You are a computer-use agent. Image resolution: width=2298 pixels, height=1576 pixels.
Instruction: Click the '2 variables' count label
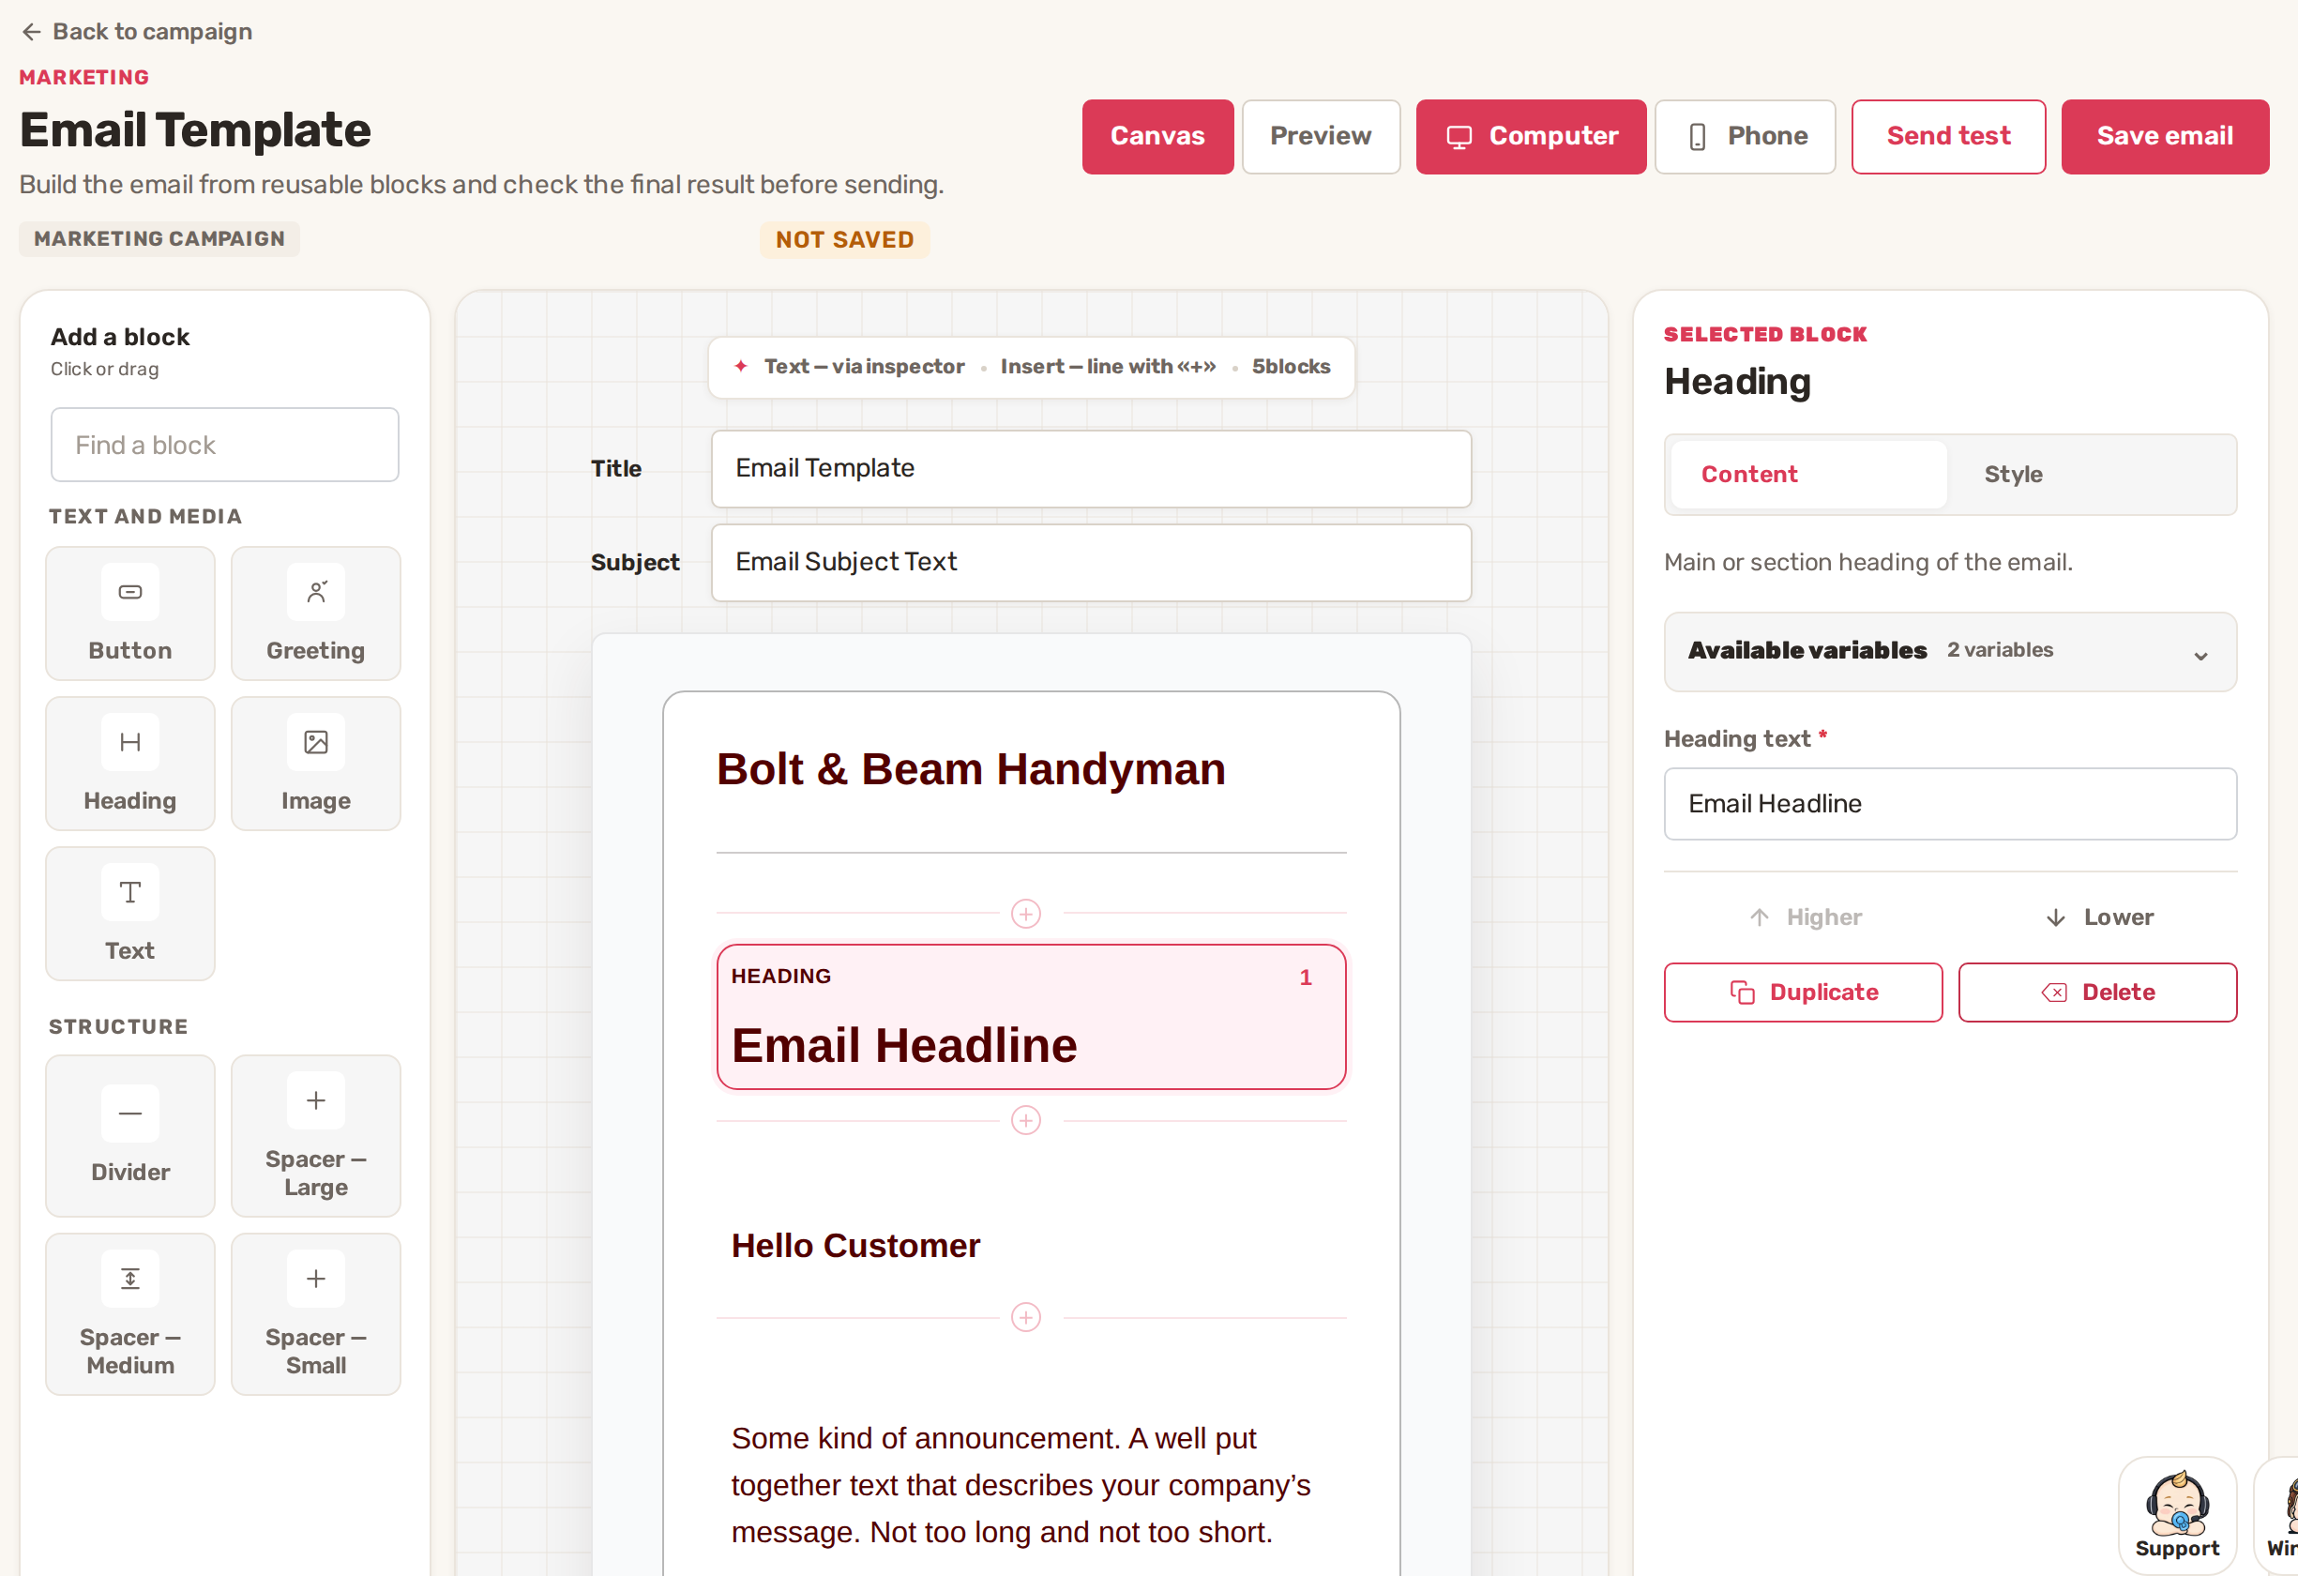click(x=2000, y=649)
